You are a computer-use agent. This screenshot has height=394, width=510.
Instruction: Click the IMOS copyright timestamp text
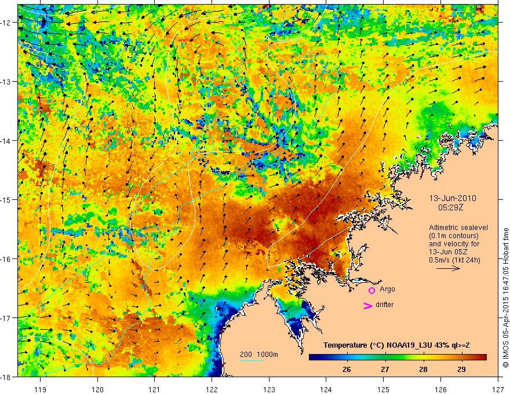pos(505,298)
